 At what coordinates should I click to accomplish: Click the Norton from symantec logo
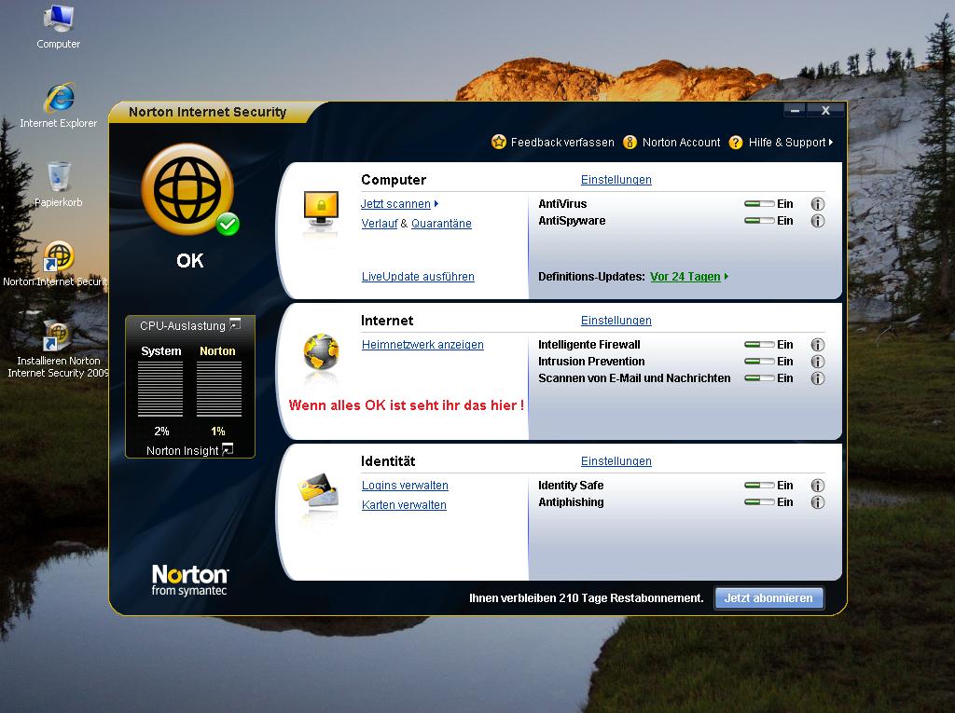click(x=189, y=581)
